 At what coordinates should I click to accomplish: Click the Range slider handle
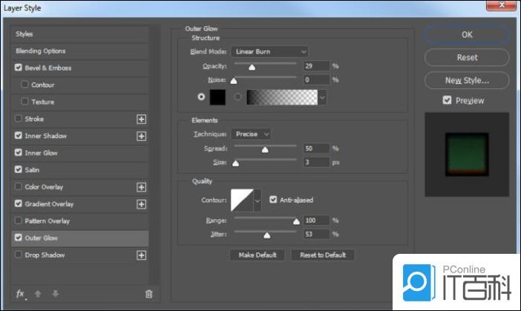(x=296, y=222)
